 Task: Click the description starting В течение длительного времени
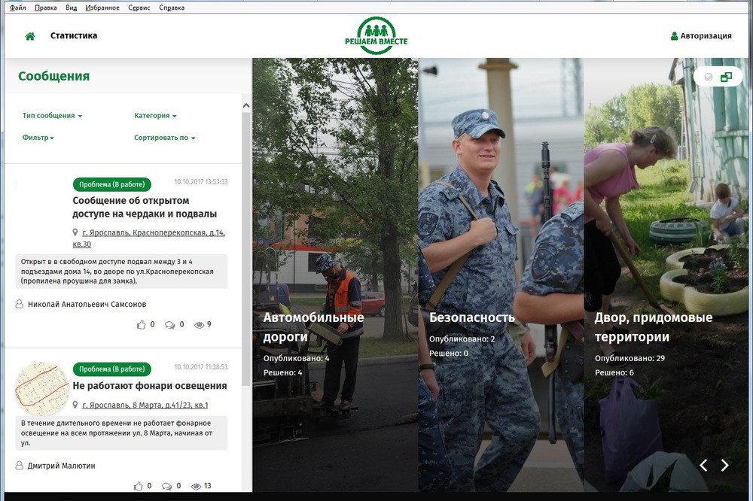click(x=121, y=433)
